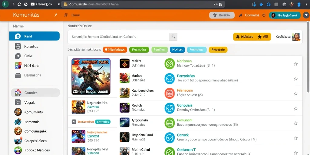Click the Conitamen T title link
Screen dimensions: 310x155
(186, 150)
